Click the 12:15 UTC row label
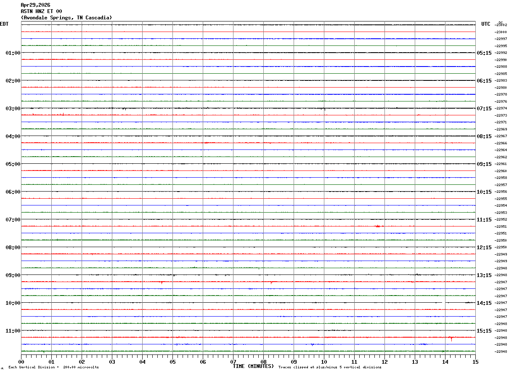The width and height of the screenshot is (509, 373). pos(484,248)
